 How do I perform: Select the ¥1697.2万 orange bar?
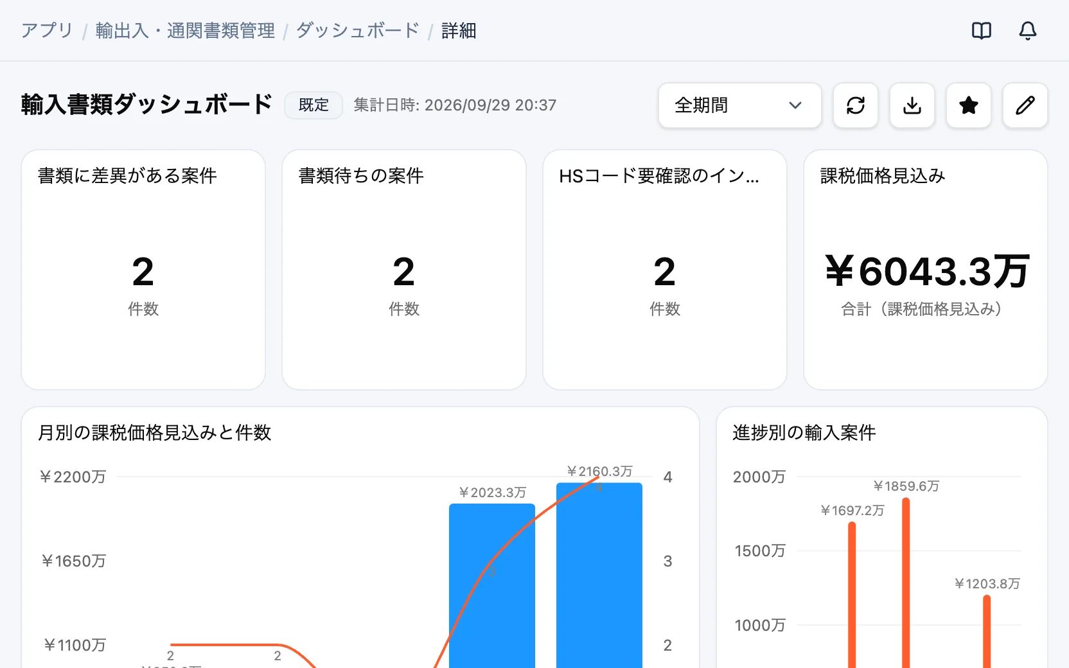852,595
